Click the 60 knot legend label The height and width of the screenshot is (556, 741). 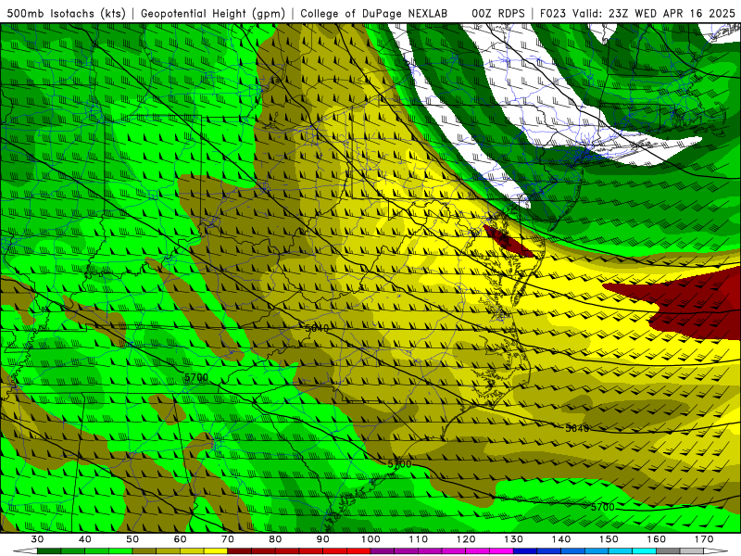[x=180, y=539]
